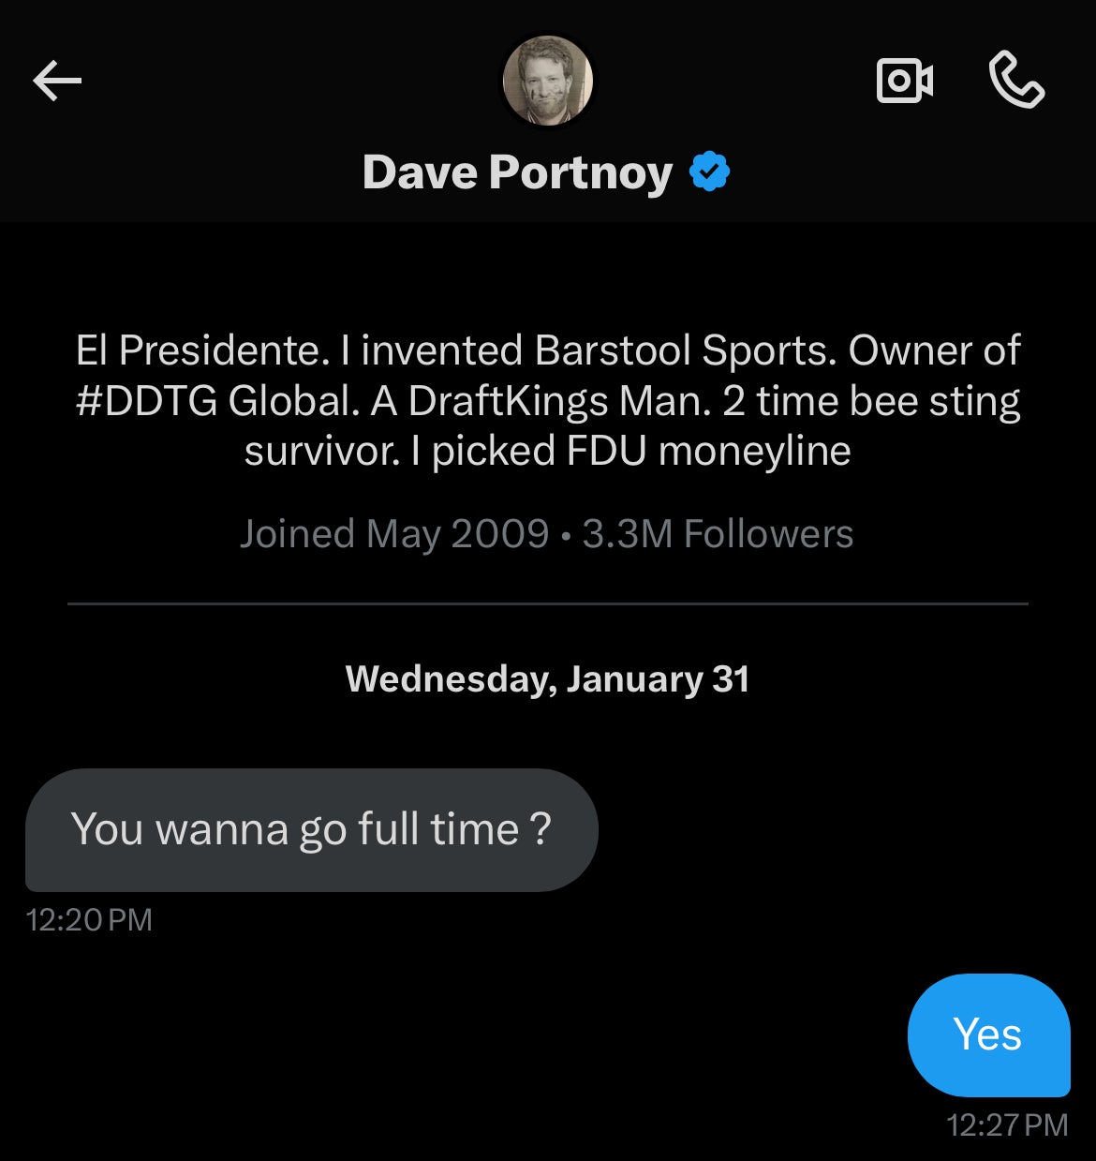1096x1161 pixels.
Task: Go back using the left arrow
Action: [57, 82]
